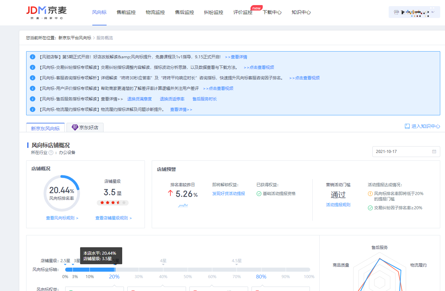The height and width of the screenshot is (291, 445).
Task: Open 点击查看视频 for 交易纠纷指标
Action: [259, 67]
